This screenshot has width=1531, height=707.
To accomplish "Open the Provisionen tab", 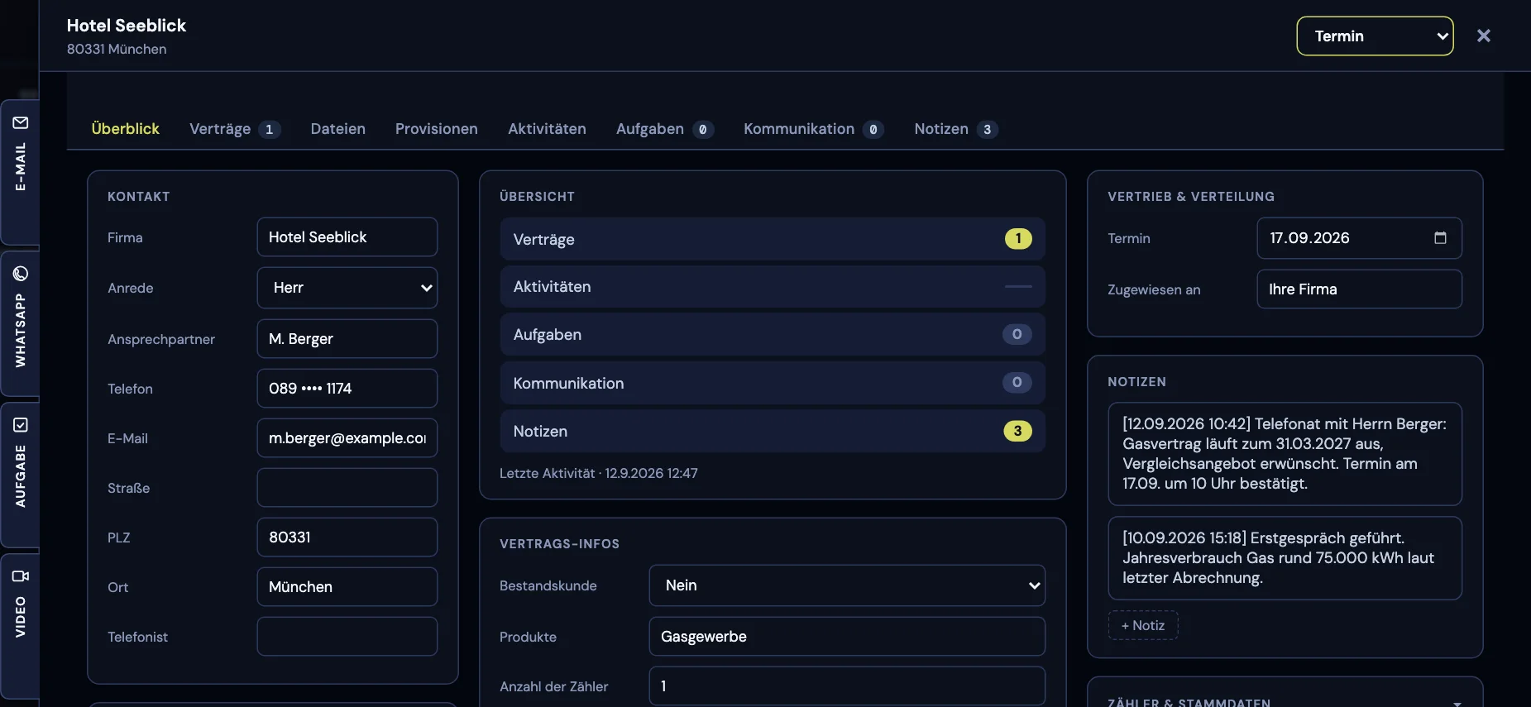I will click(437, 129).
